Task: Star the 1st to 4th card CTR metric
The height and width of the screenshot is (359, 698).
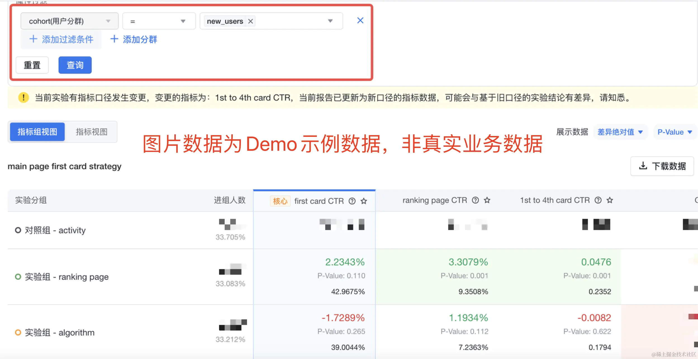Action: [x=610, y=200]
